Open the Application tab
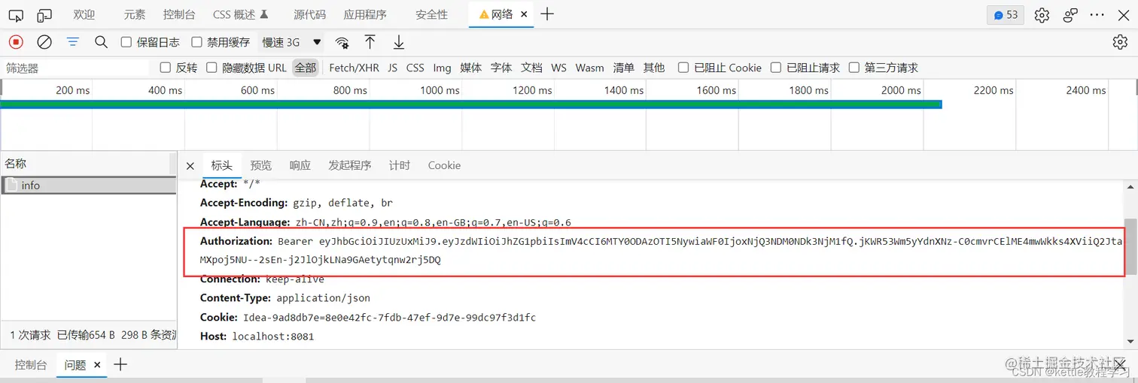The width and height of the screenshot is (1138, 383). [x=365, y=14]
